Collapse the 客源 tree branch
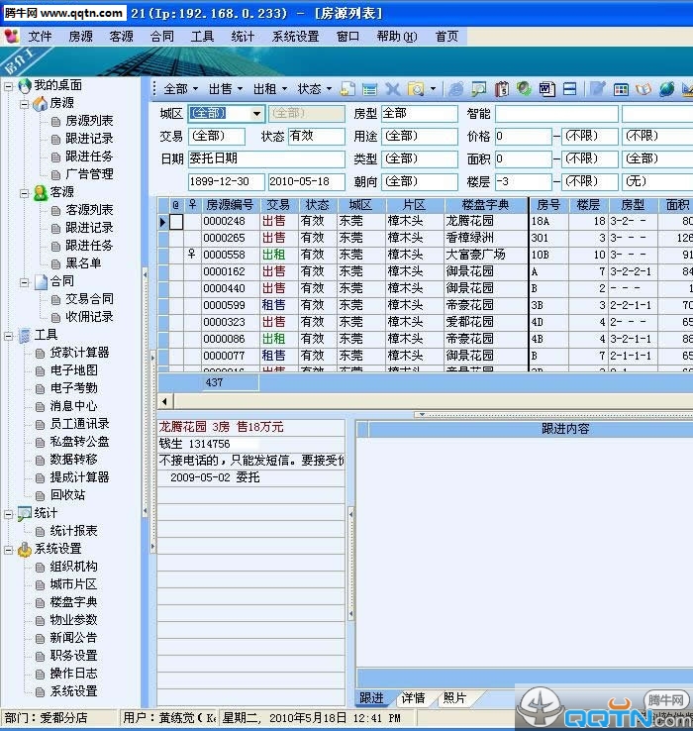This screenshot has width=693, height=731. 24,193
